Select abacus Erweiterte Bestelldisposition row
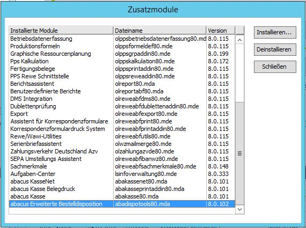The width and height of the screenshot is (306, 228). pyautogui.click(x=122, y=204)
